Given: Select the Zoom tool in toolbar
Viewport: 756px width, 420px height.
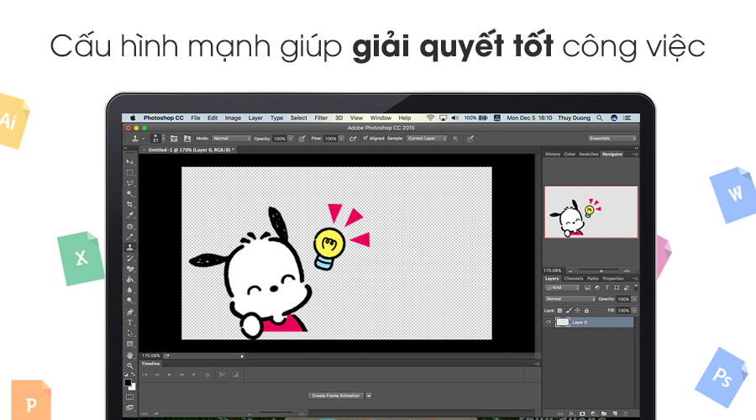Looking at the screenshot, I should [129, 365].
